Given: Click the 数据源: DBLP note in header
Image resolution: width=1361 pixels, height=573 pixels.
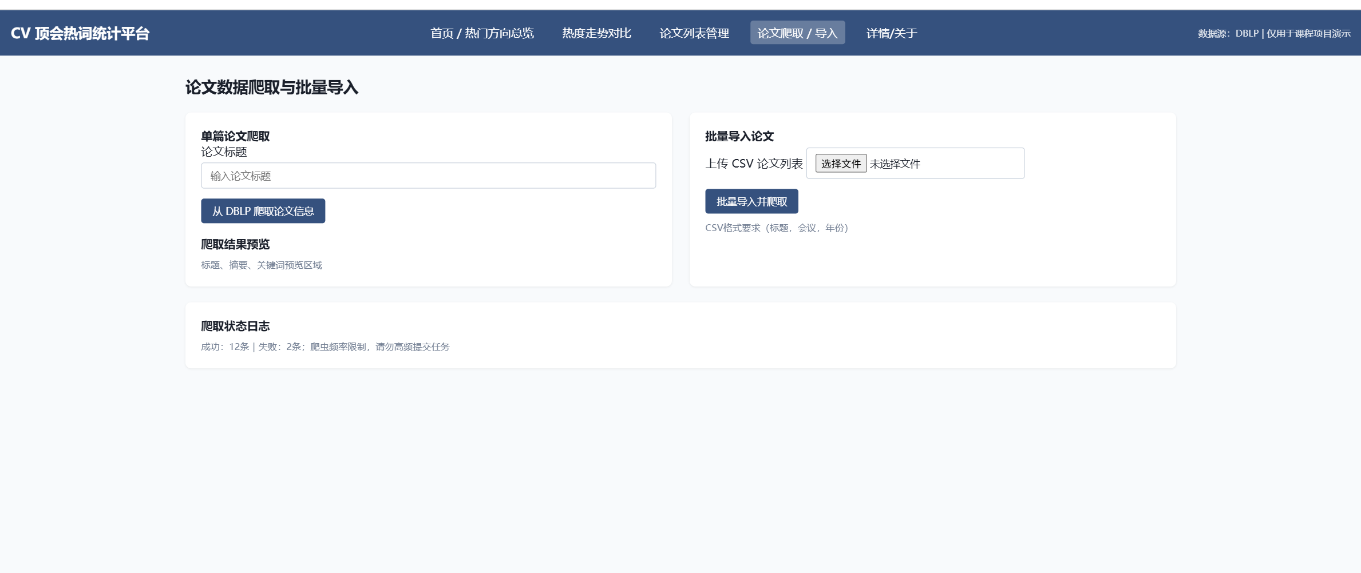Looking at the screenshot, I should 1274,33.
